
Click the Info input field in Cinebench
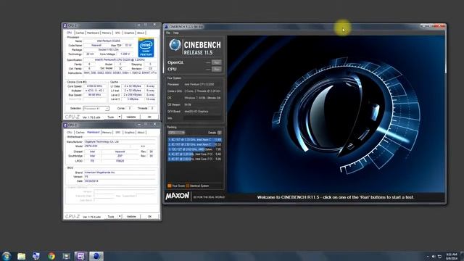(202, 118)
